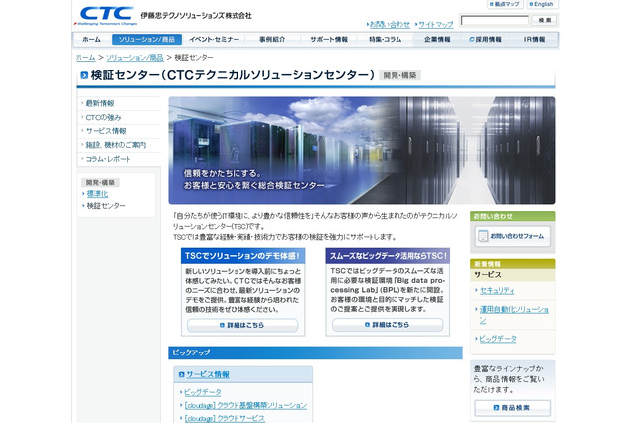Expand 最新情報 in the left sidebar
Screen dimensions: 636x423
[100, 103]
